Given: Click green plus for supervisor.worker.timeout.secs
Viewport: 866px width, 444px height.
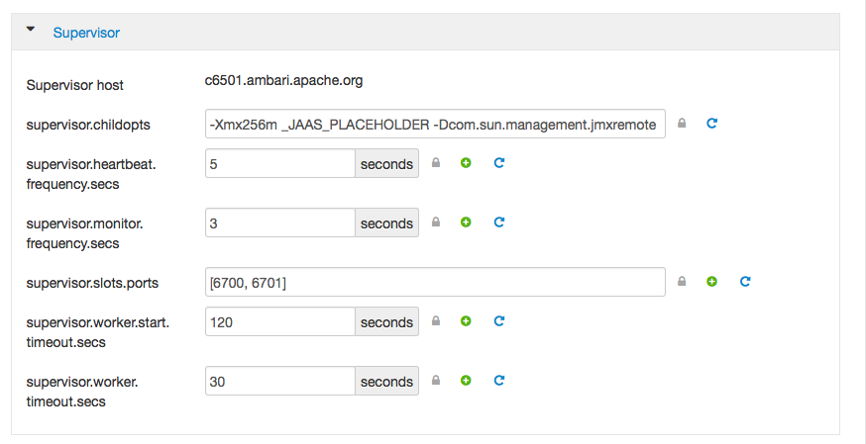Looking at the screenshot, I should click(x=466, y=380).
